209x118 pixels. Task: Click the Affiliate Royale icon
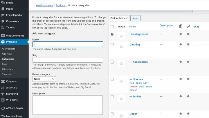click(3, 108)
